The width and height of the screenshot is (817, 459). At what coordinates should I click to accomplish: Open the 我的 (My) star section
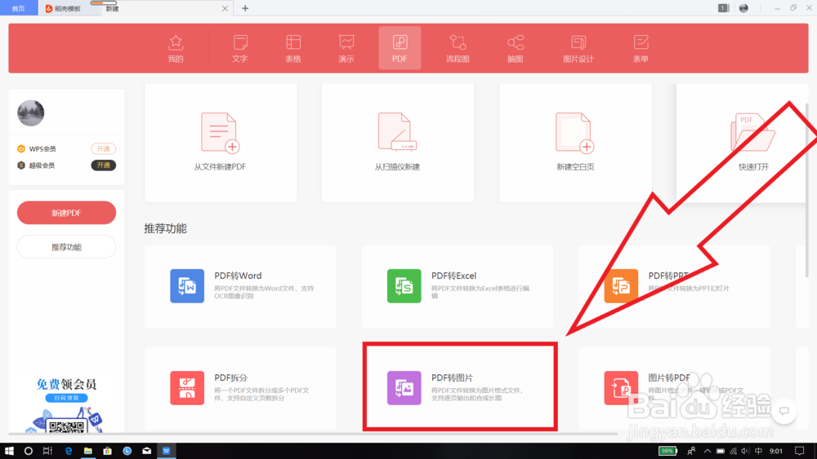click(x=176, y=48)
